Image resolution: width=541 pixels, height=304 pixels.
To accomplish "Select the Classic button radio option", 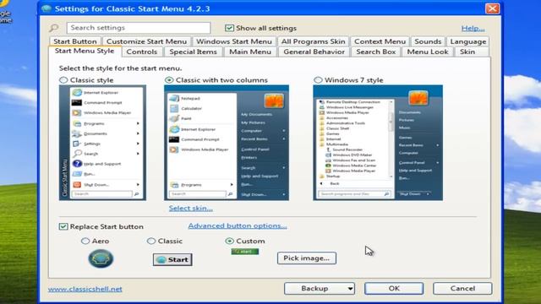I will tap(151, 241).
